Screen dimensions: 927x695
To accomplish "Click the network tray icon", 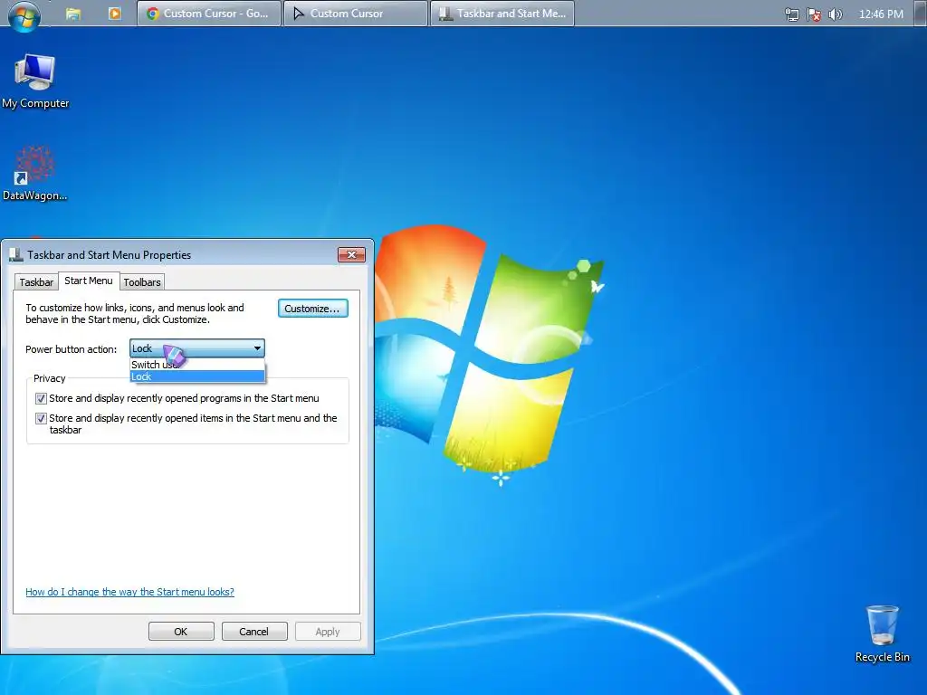I will click(x=791, y=14).
